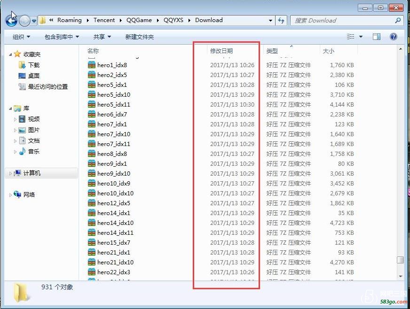Select 网络 in the navigation pane
Viewport: 410px width, 309px height.
pos(25,194)
